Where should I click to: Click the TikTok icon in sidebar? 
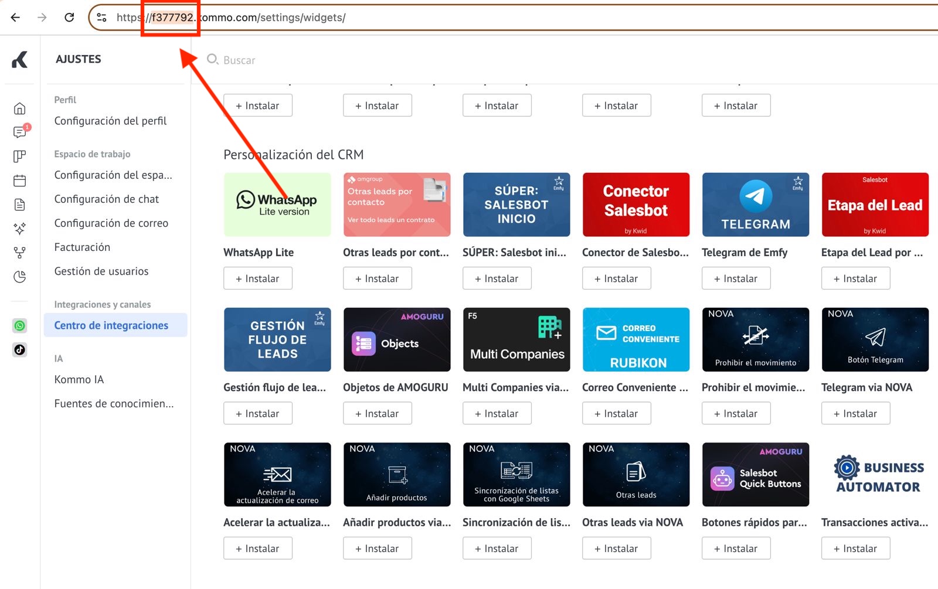20,350
